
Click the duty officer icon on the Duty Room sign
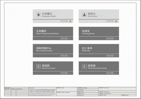[84, 15]
